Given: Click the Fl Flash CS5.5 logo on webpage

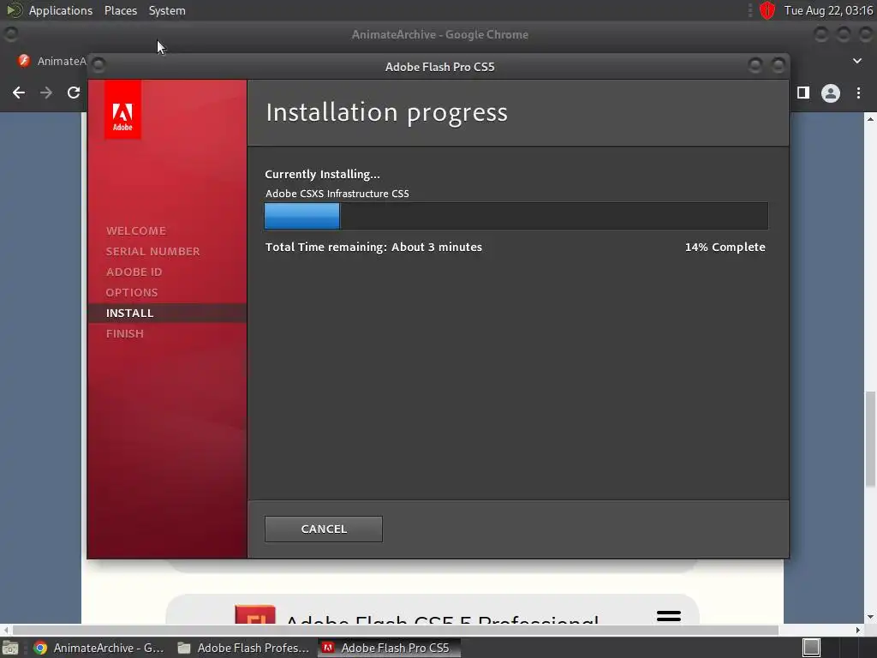Looking at the screenshot, I should coord(255,614).
